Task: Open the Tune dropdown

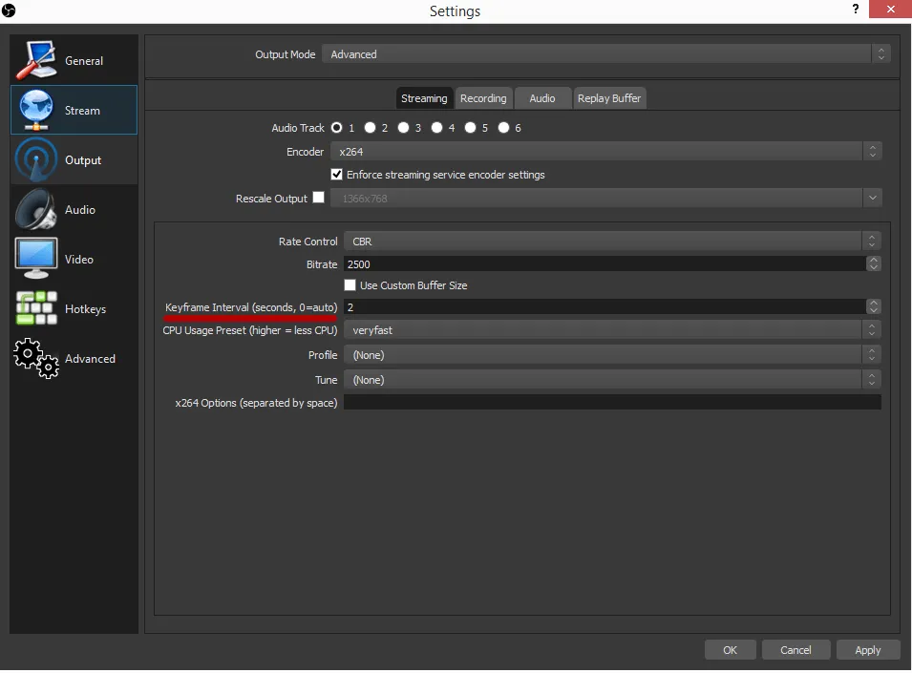Action: pos(612,380)
